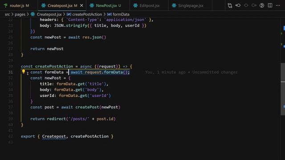Image resolution: width=285 pixels, height=160 pixels.
Task: Open the Singlepage.jsx tab
Action: tap(191, 6)
